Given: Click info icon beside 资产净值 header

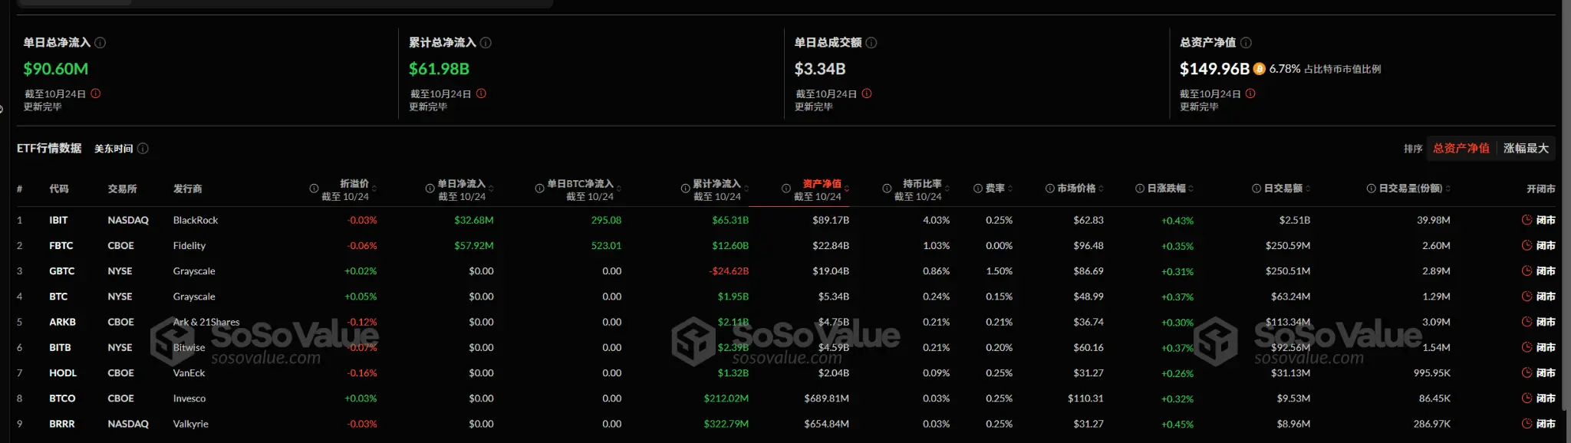Looking at the screenshot, I should [x=786, y=189].
